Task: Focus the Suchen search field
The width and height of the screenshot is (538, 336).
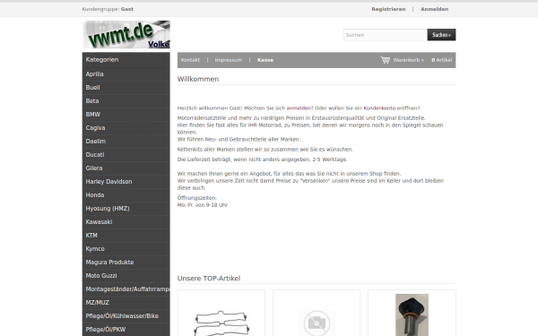Action: coord(386,35)
